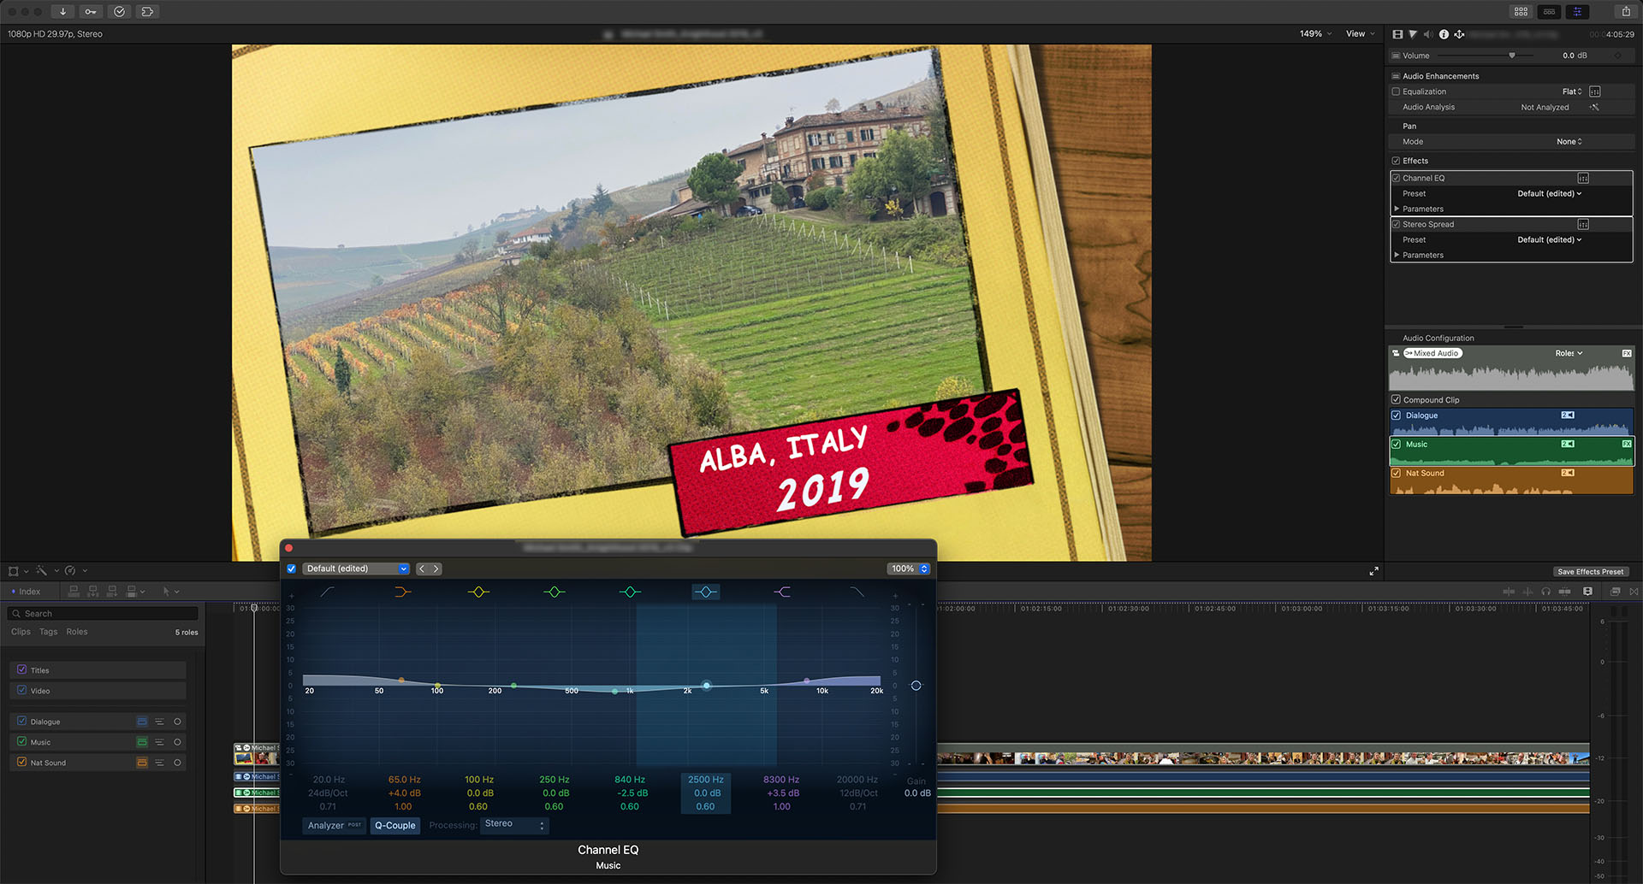Toggle the Q-Couple button in Channel EQ

pos(395,825)
